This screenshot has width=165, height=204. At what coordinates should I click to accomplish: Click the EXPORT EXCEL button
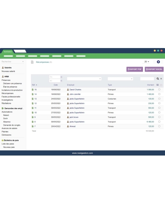click(x=154, y=69)
